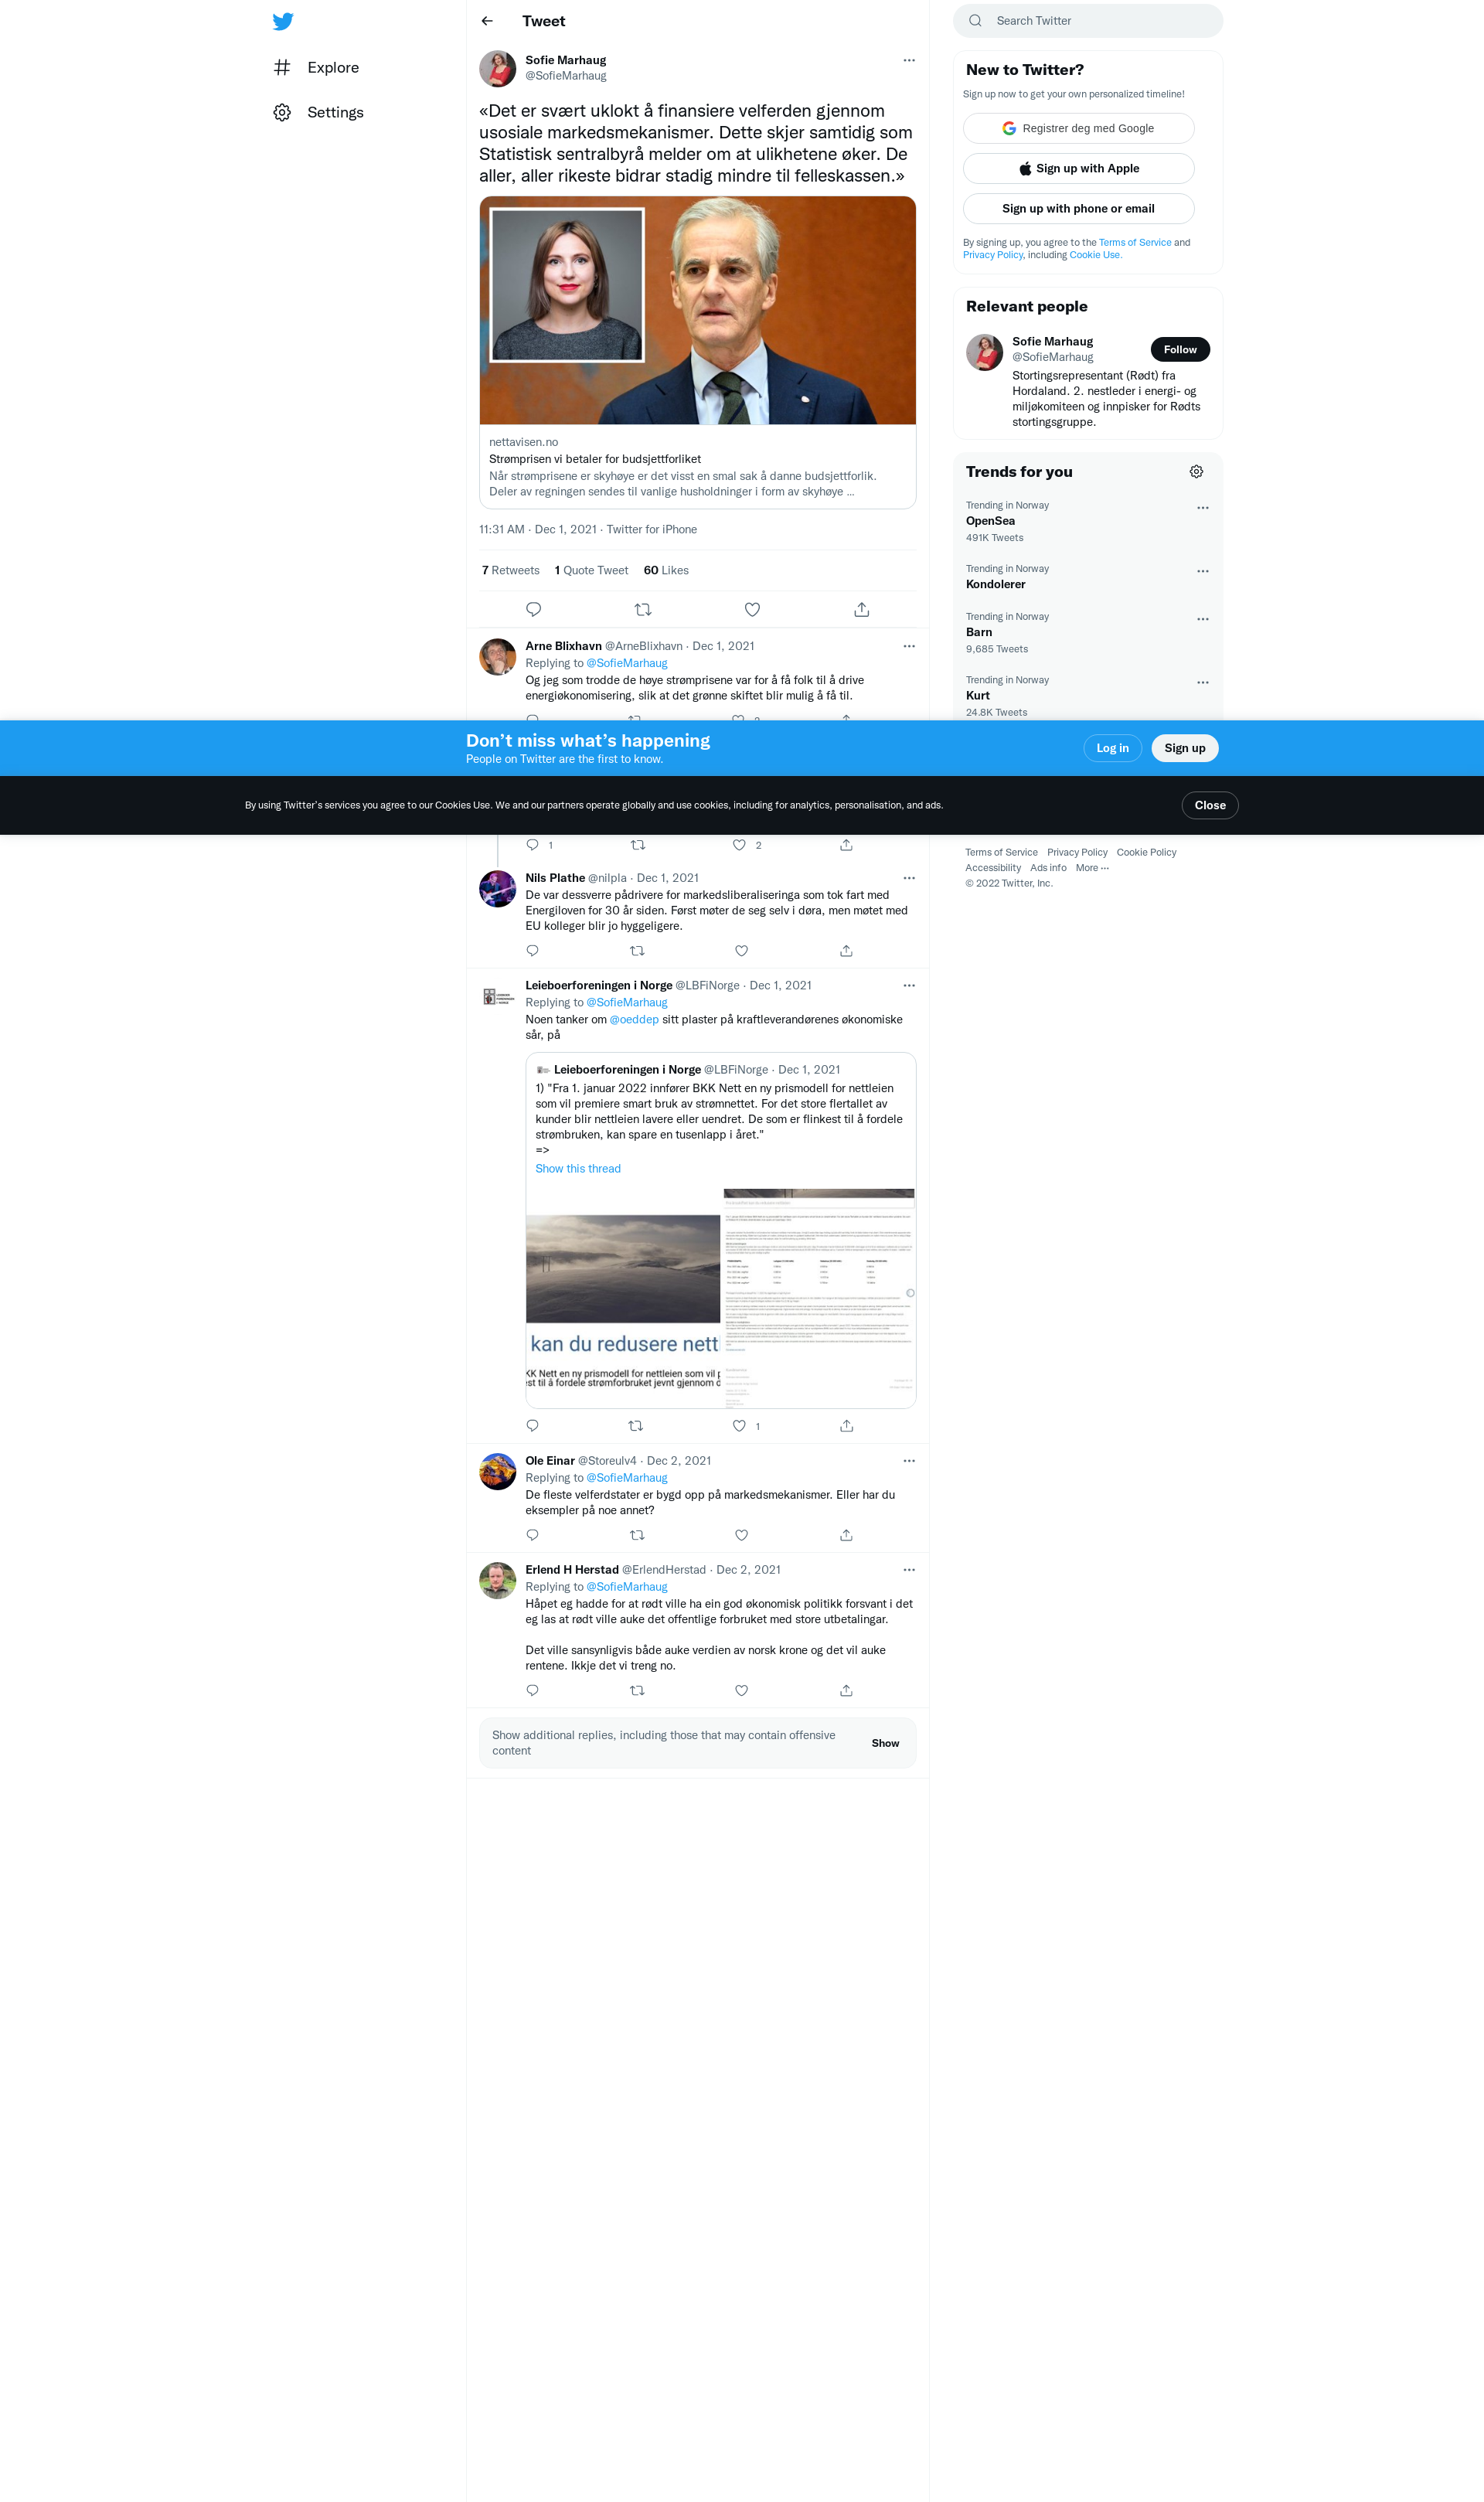Open Trends for you settings gear

point(1196,472)
